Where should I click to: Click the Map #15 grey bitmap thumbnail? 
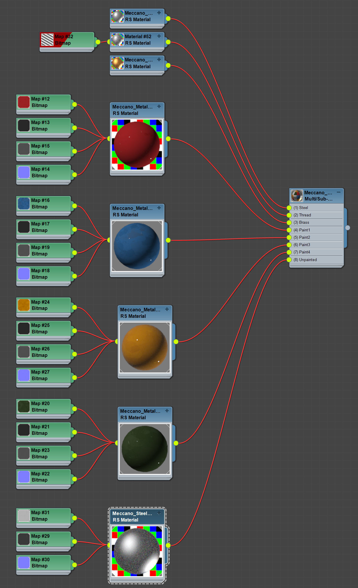click(x=24, y=149)
